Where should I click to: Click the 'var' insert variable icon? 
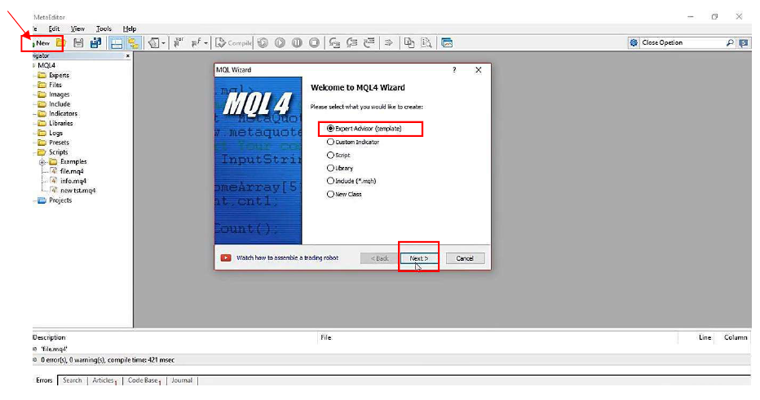pyautogui.click(x=179, y=43)
